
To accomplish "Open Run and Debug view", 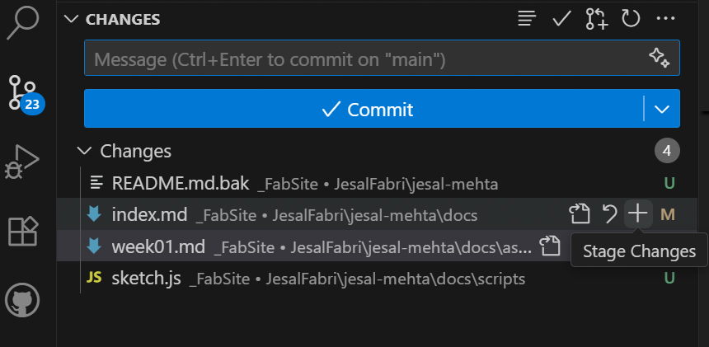I will (23, 162).
